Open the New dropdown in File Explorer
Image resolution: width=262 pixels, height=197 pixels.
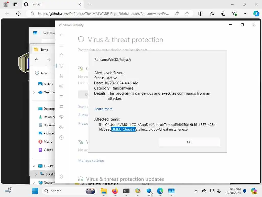click(x=43, y=73)
